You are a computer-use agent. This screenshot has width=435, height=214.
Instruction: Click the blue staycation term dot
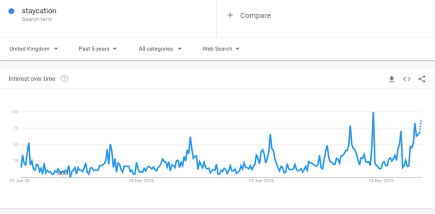pos(11,11)
